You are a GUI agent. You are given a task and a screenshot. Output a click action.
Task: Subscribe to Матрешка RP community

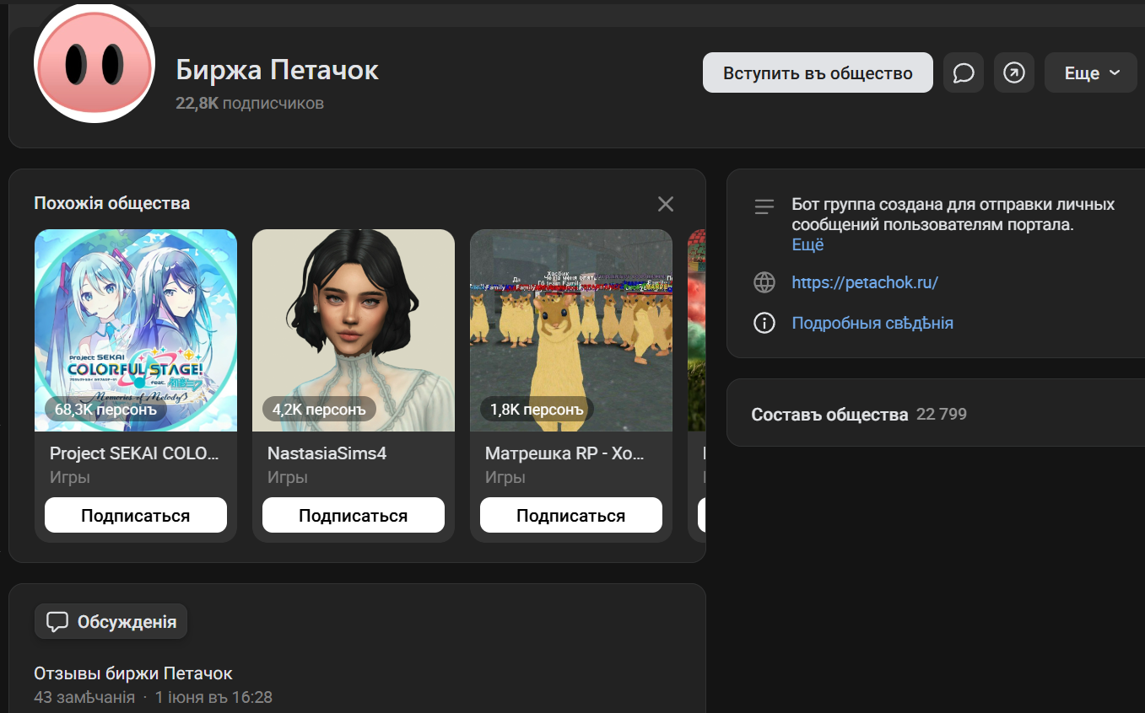coord(571,515)
